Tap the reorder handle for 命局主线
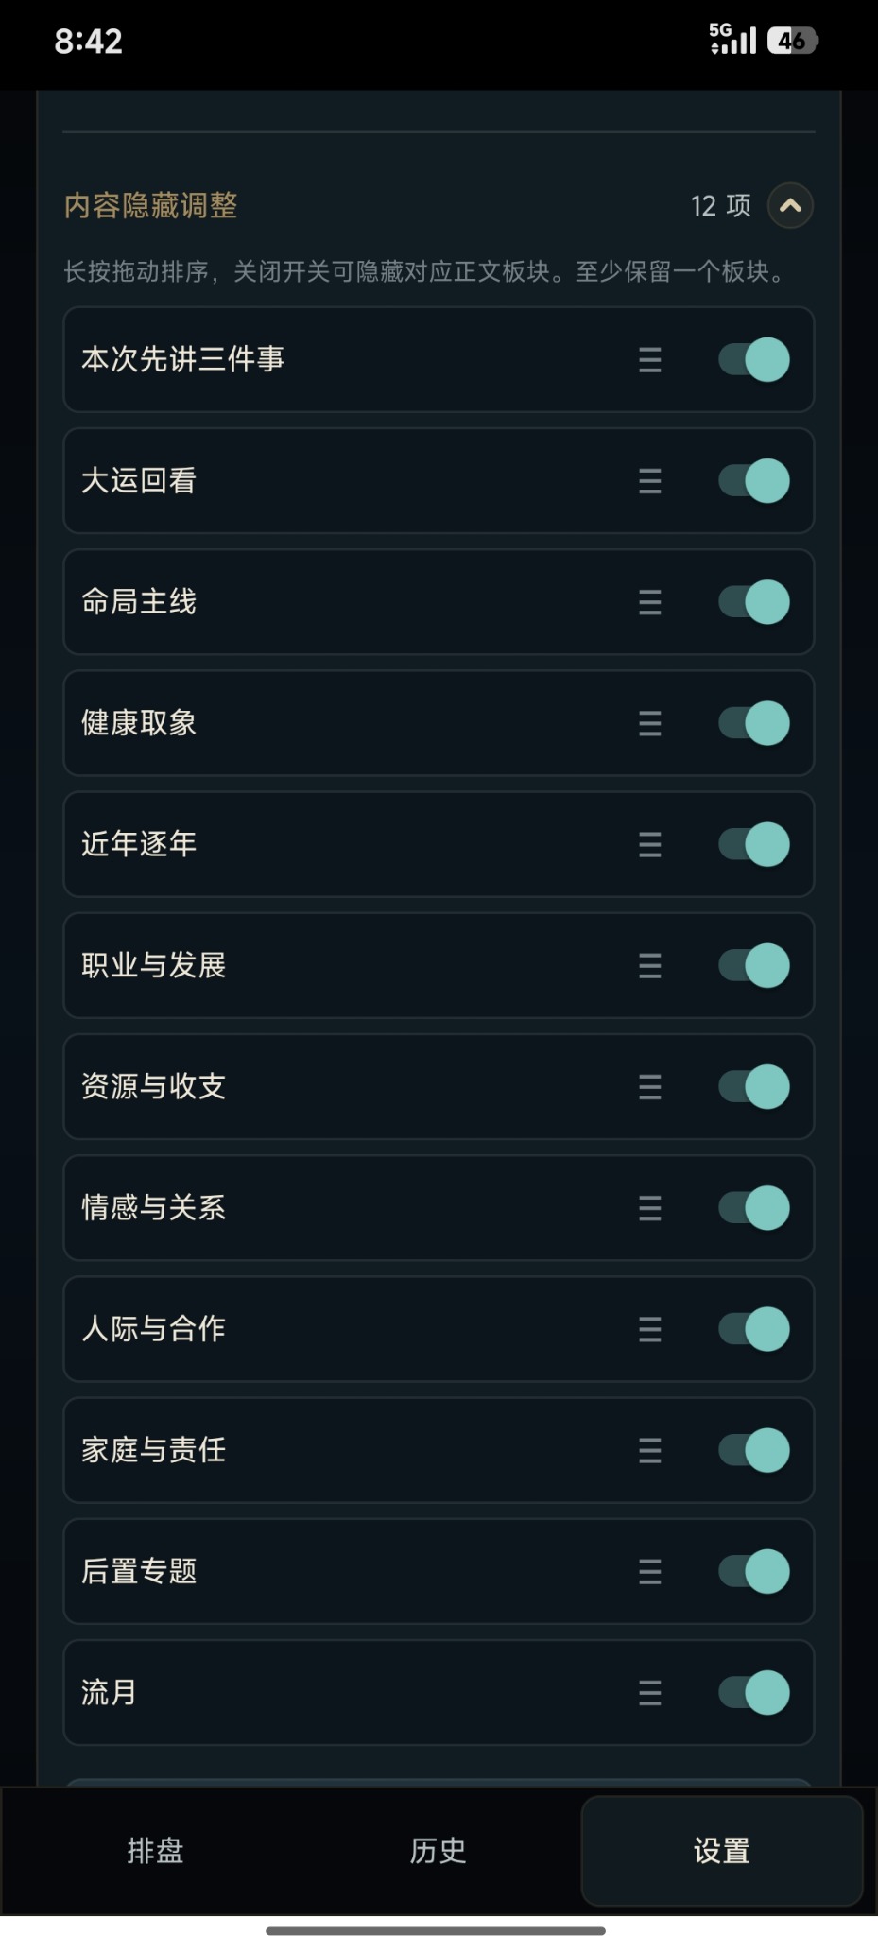The width and height of the screenshot is (878, 1952). (650, 602)
